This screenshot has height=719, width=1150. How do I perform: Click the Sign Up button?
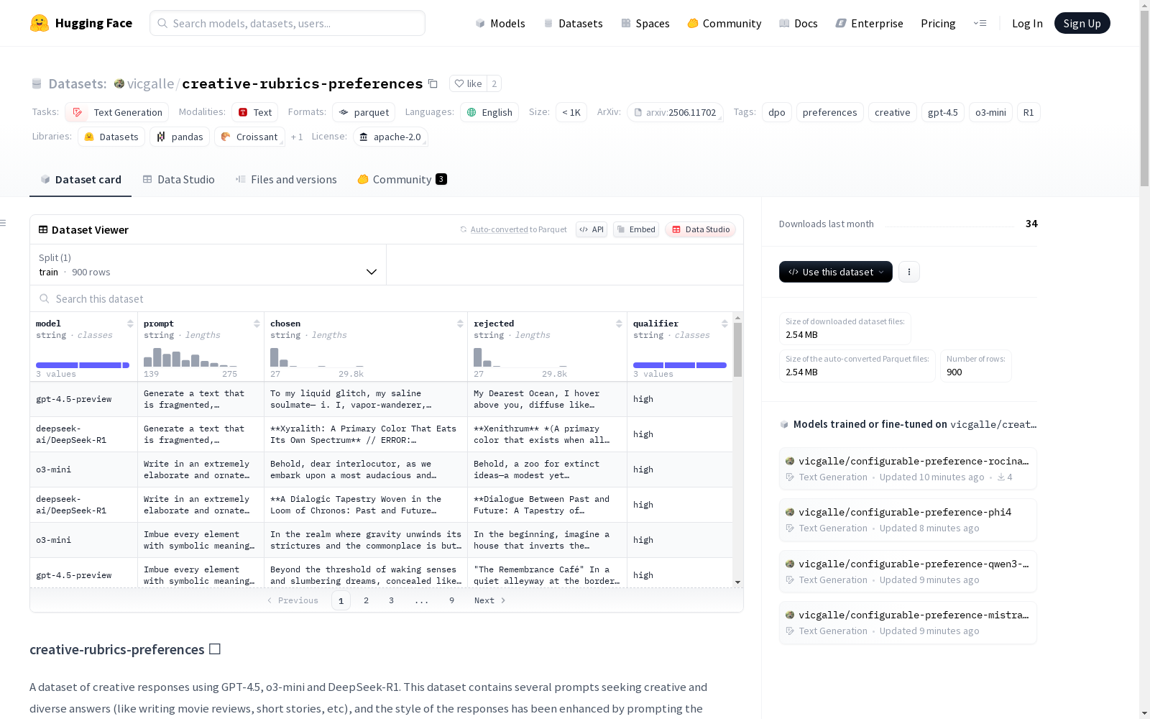(1082, 23)
